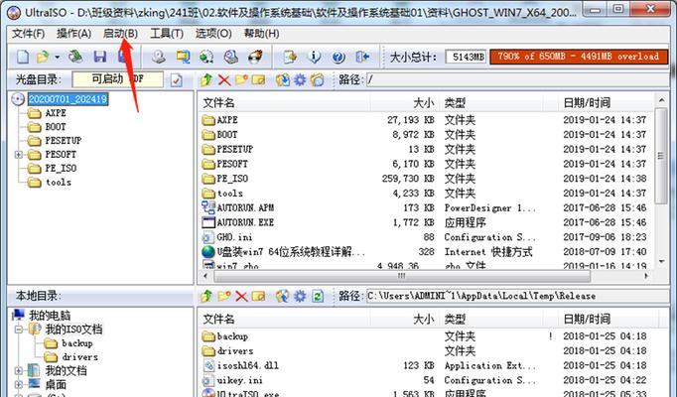Open the 操作(A) menu

[73, 33]
